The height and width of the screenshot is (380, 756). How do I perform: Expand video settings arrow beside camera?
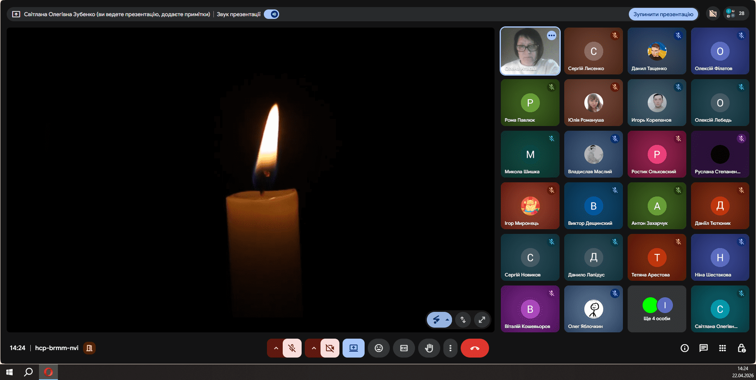tap(313, 348)
